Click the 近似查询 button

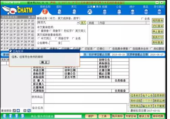tap(158, 26)
